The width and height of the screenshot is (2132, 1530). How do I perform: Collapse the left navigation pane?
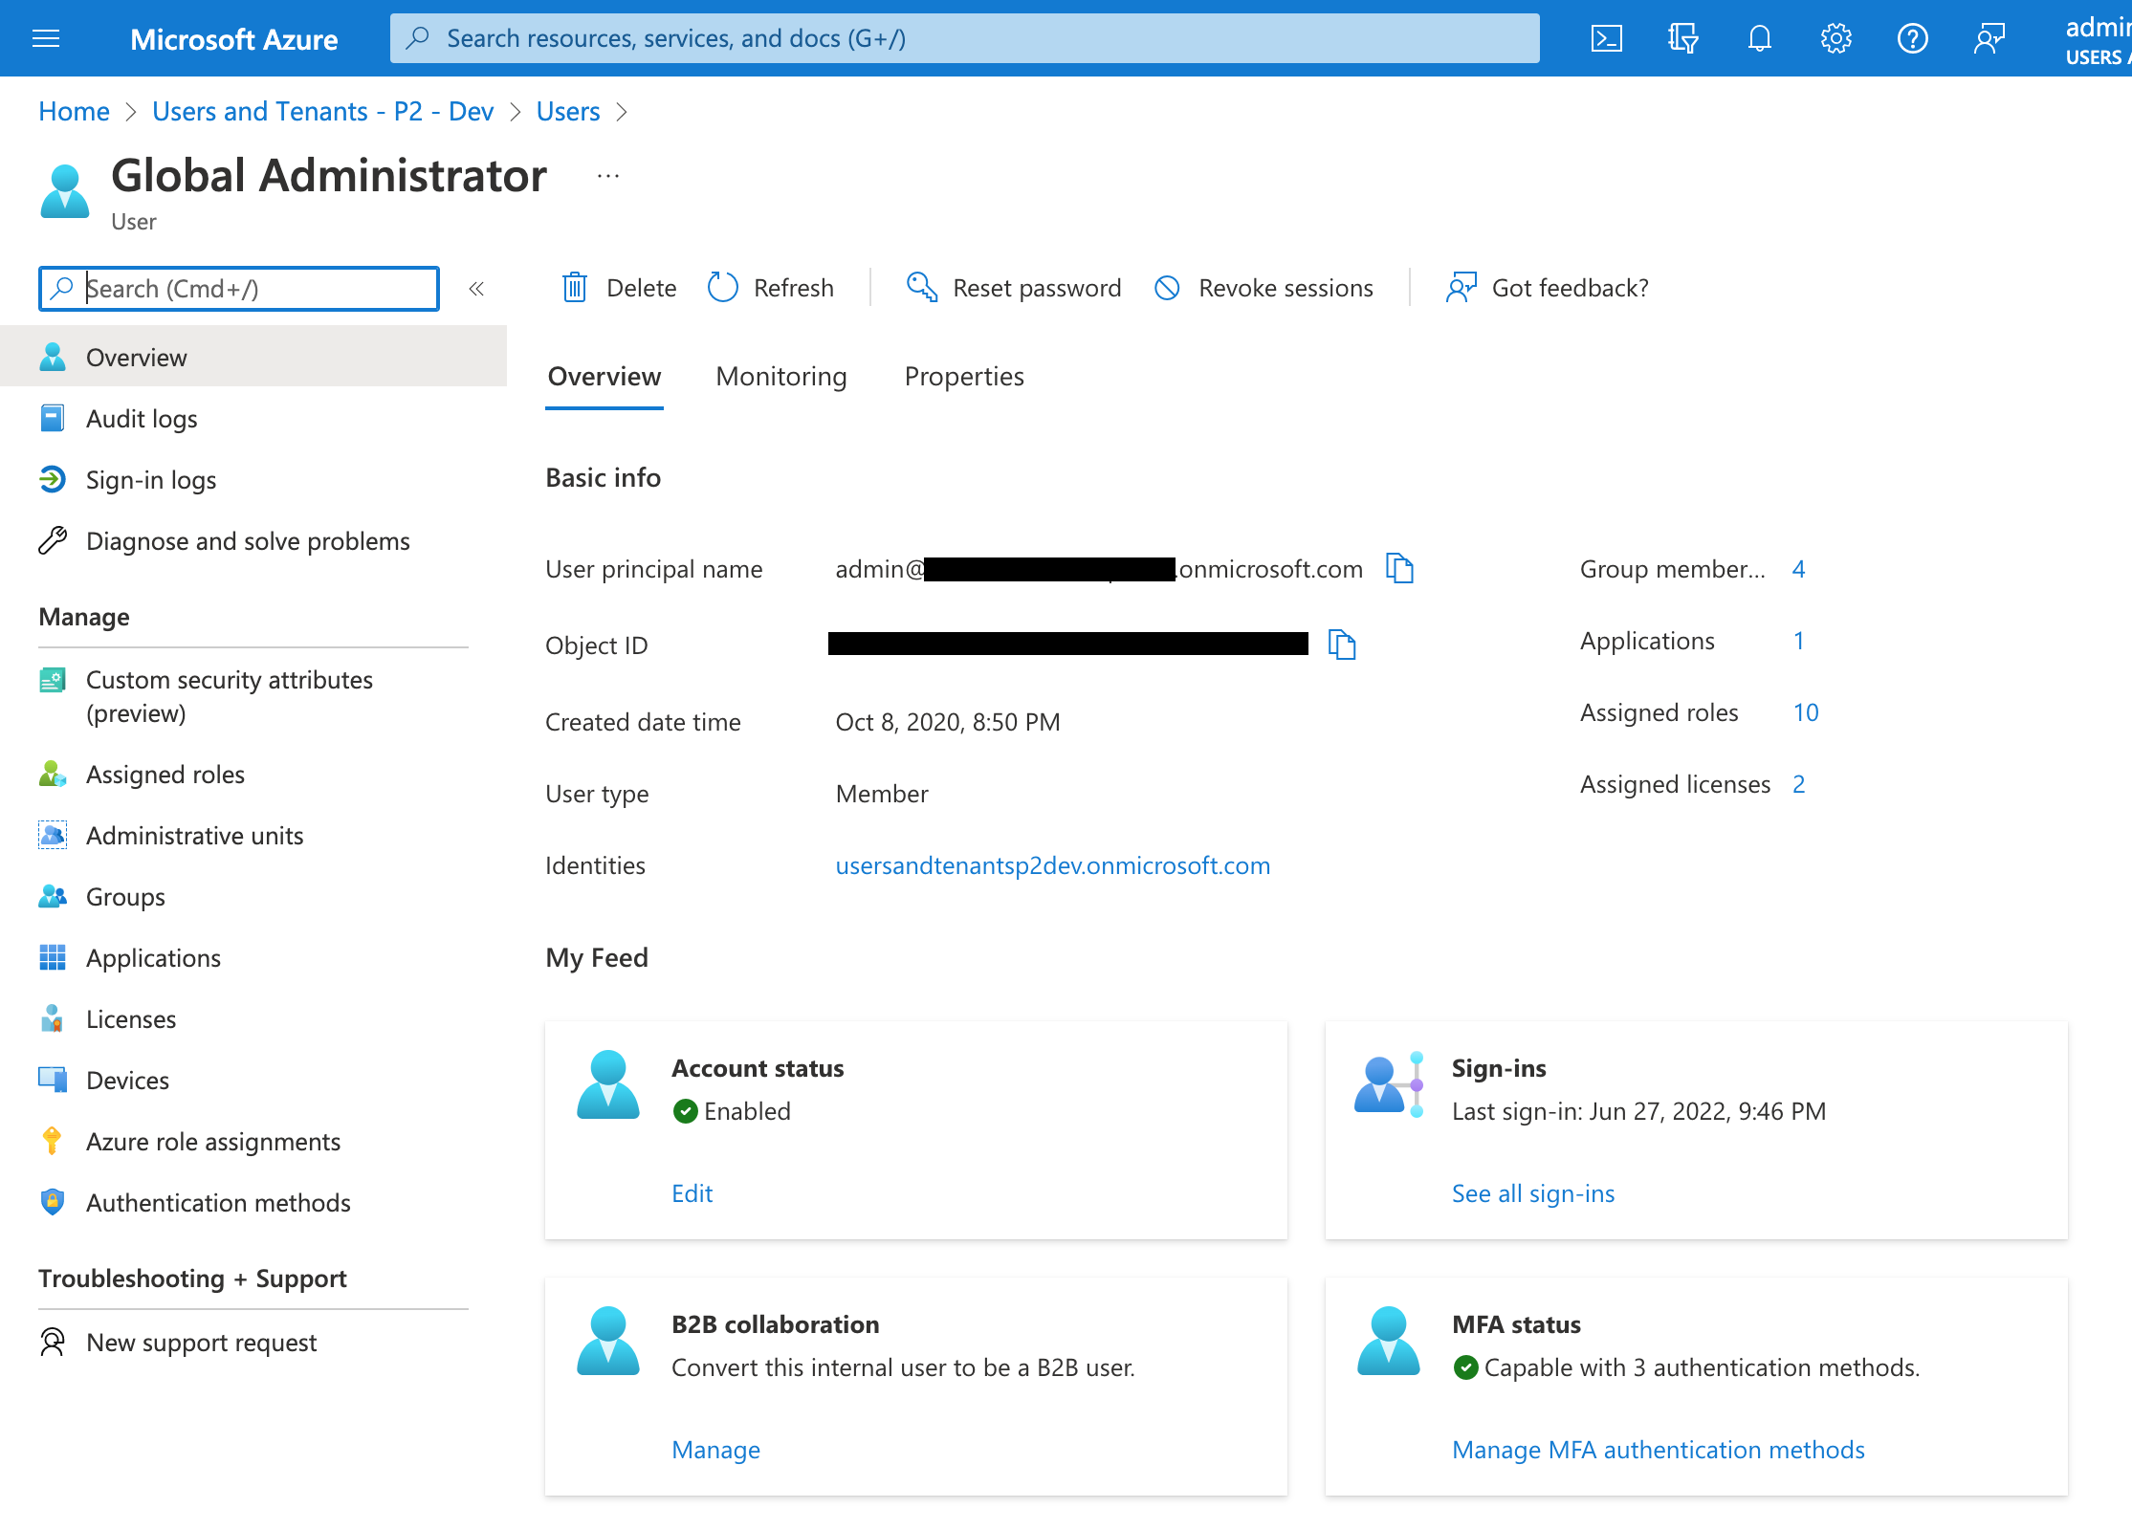[476, 289]
